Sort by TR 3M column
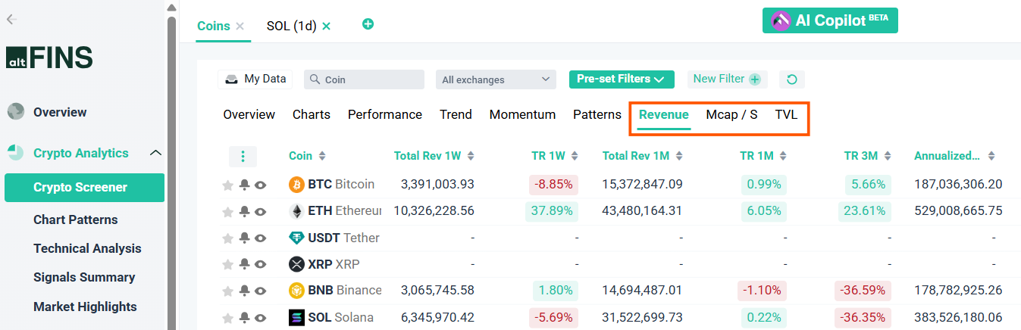Screen dimensions: 1021x330 pyautogui.click(x=869, y=156)
